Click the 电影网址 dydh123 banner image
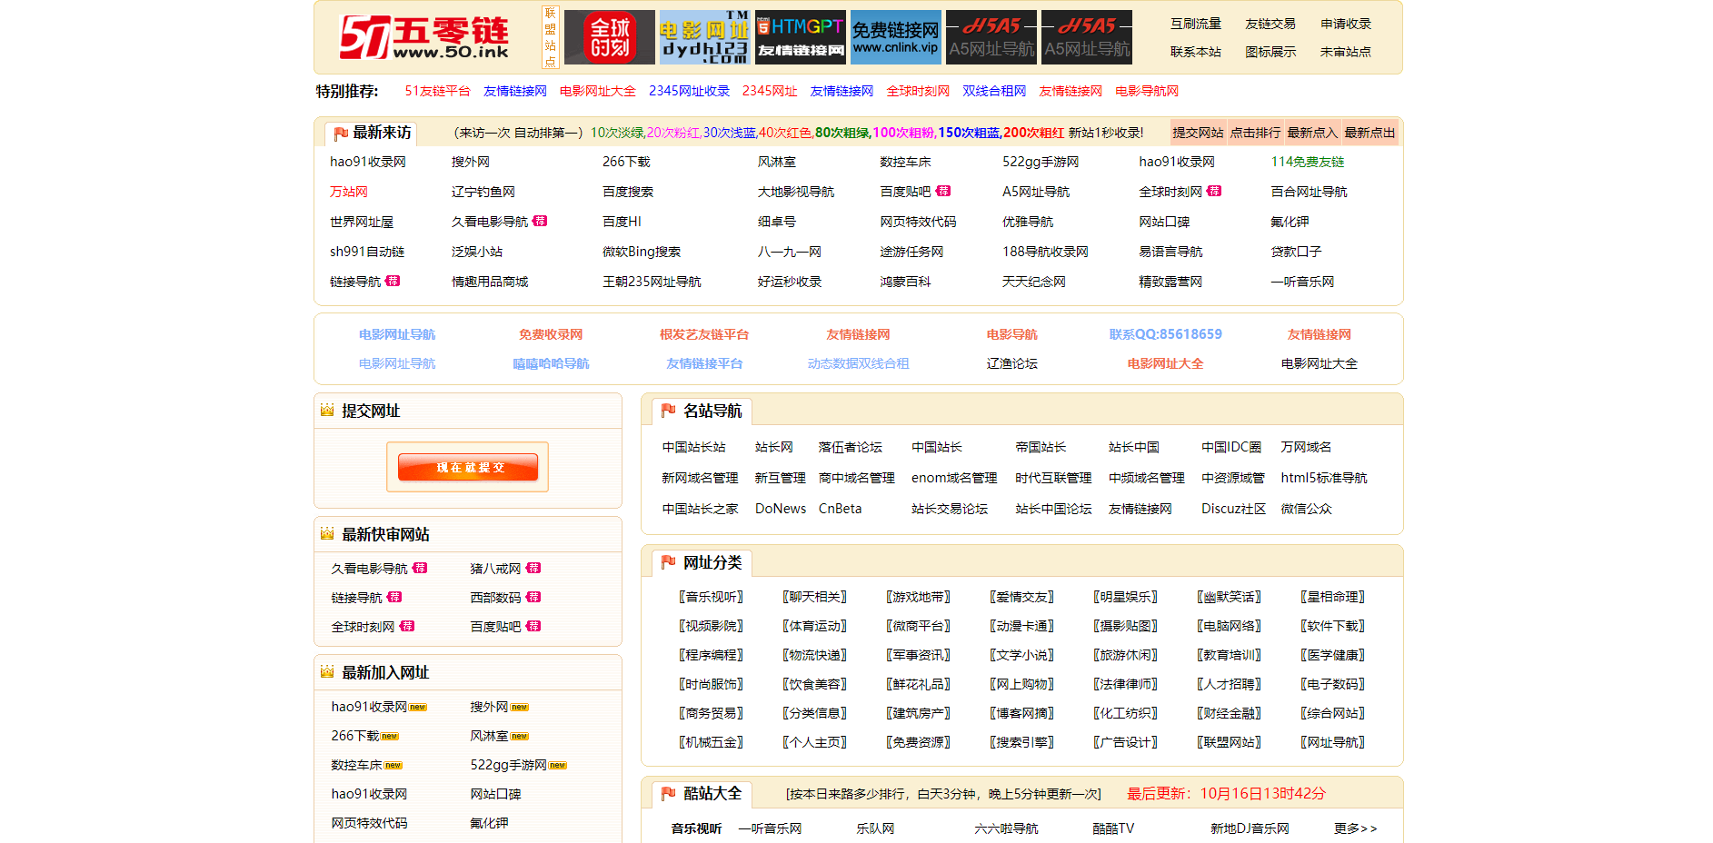This screenshot has height=843, width=1713. click(704, 37)
